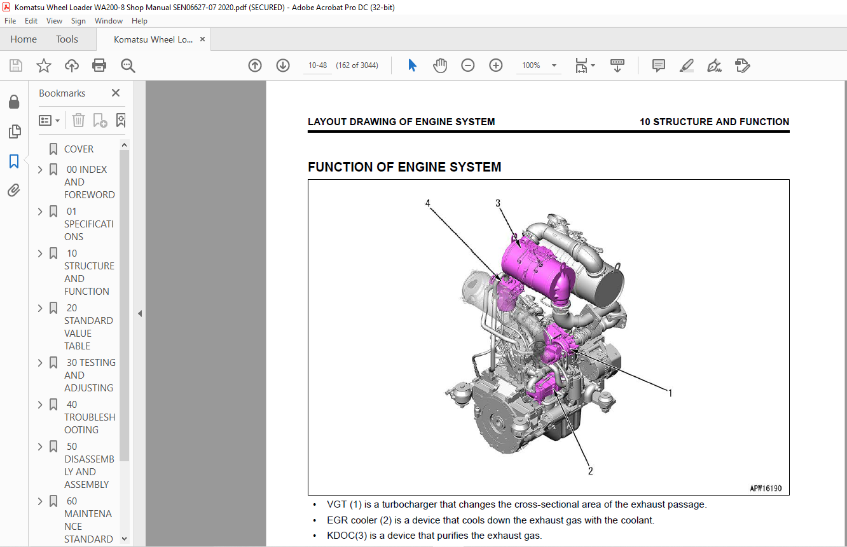847x547 pixels.
Task: Delete selected bookmark with trash icon
Action: [x=78, y=120]
